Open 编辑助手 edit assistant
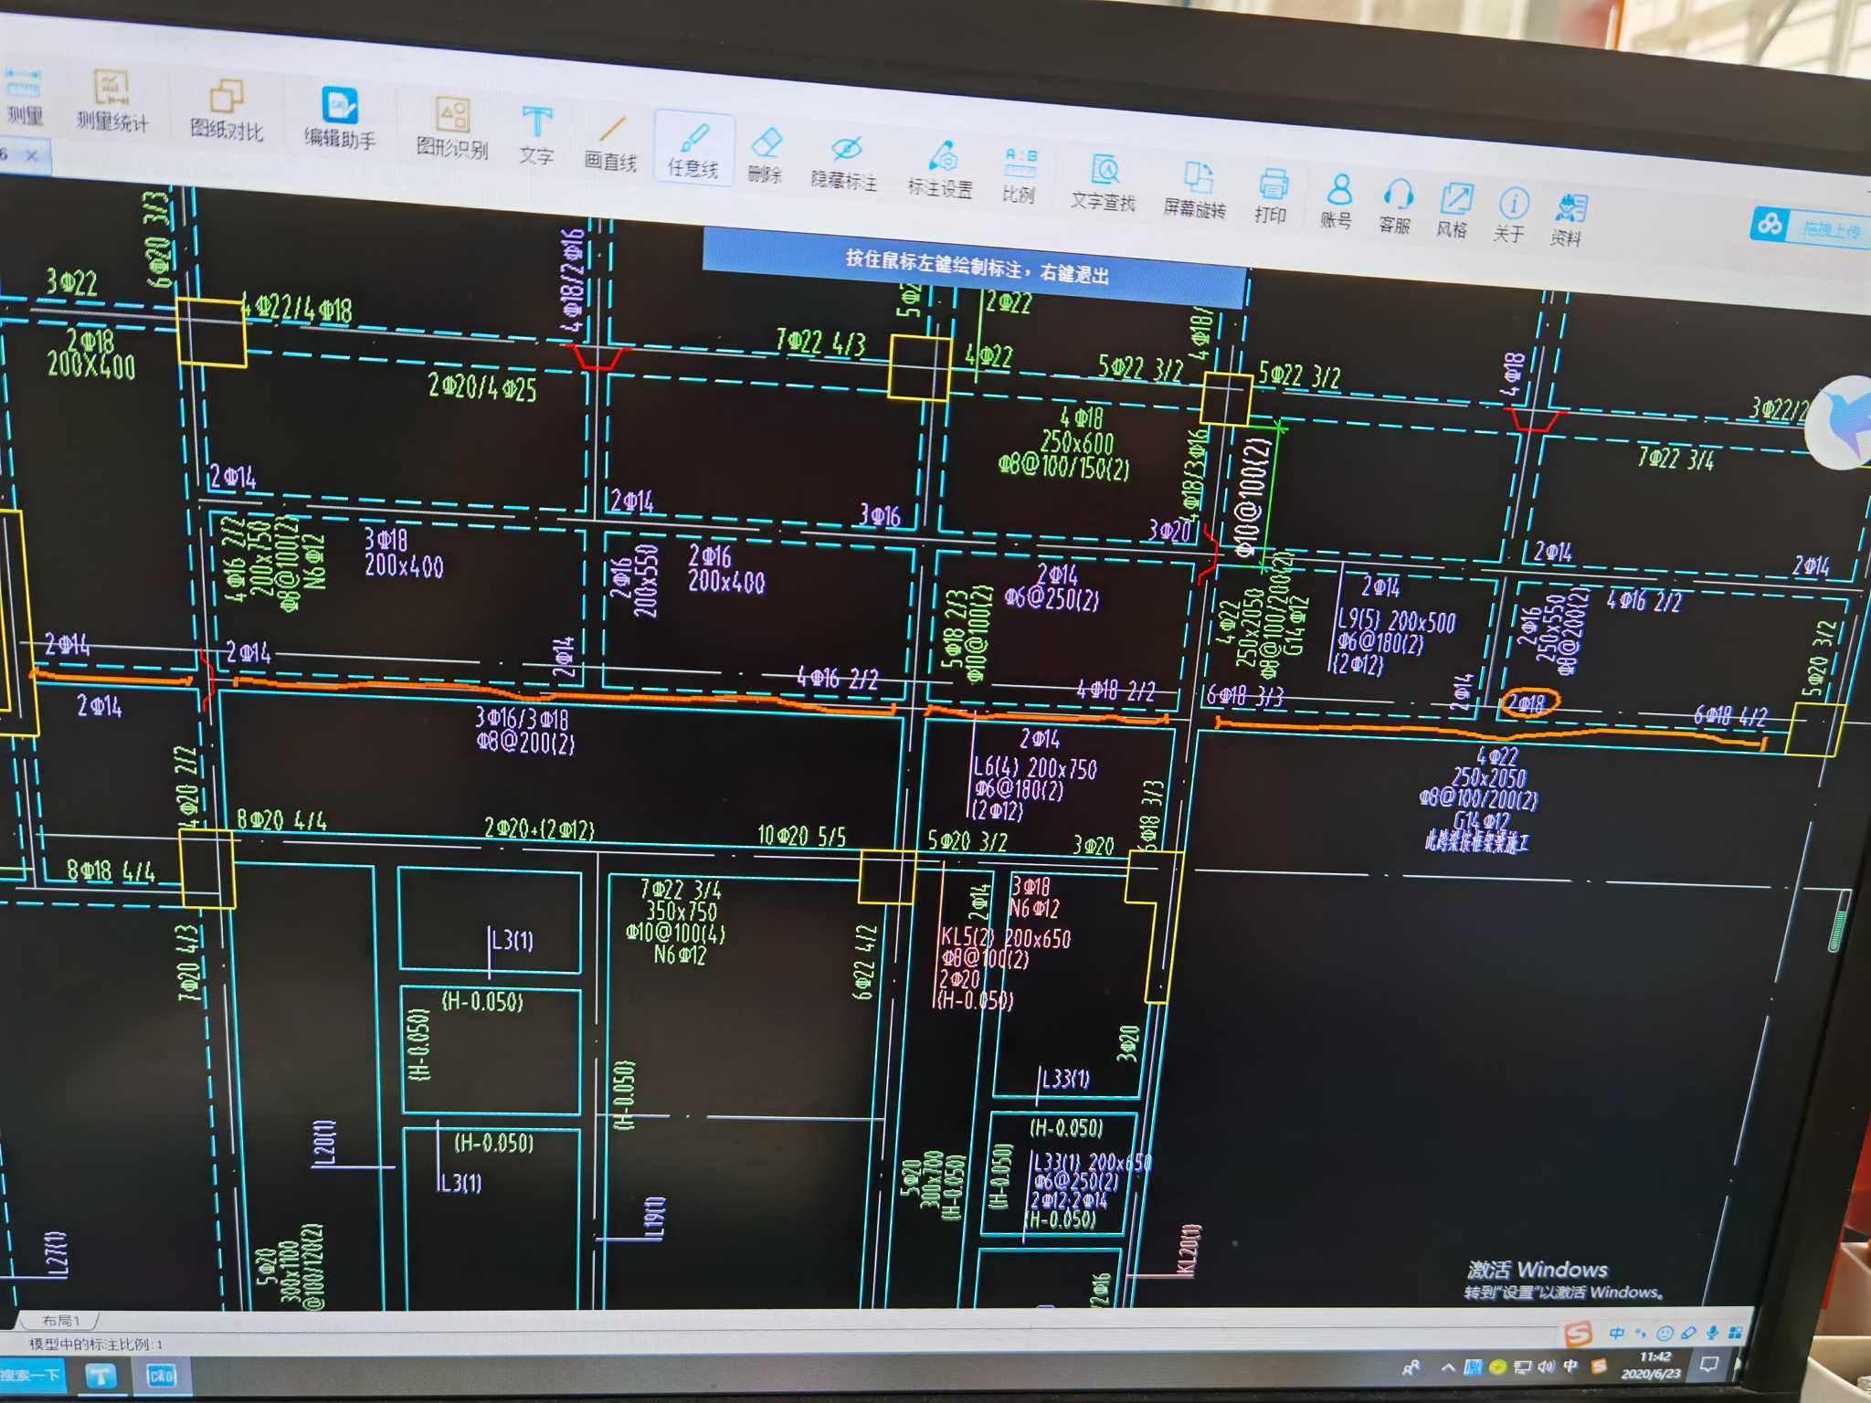This screenshot has width=1871, height=1403. click(339, 120)
